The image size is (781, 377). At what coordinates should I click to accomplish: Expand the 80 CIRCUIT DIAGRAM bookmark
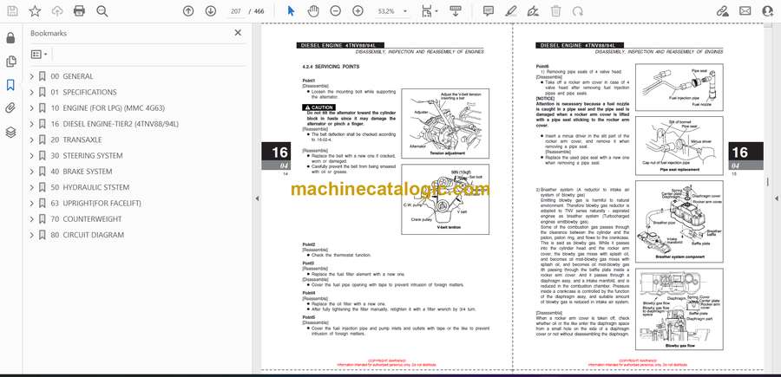(x=32, y=235)
